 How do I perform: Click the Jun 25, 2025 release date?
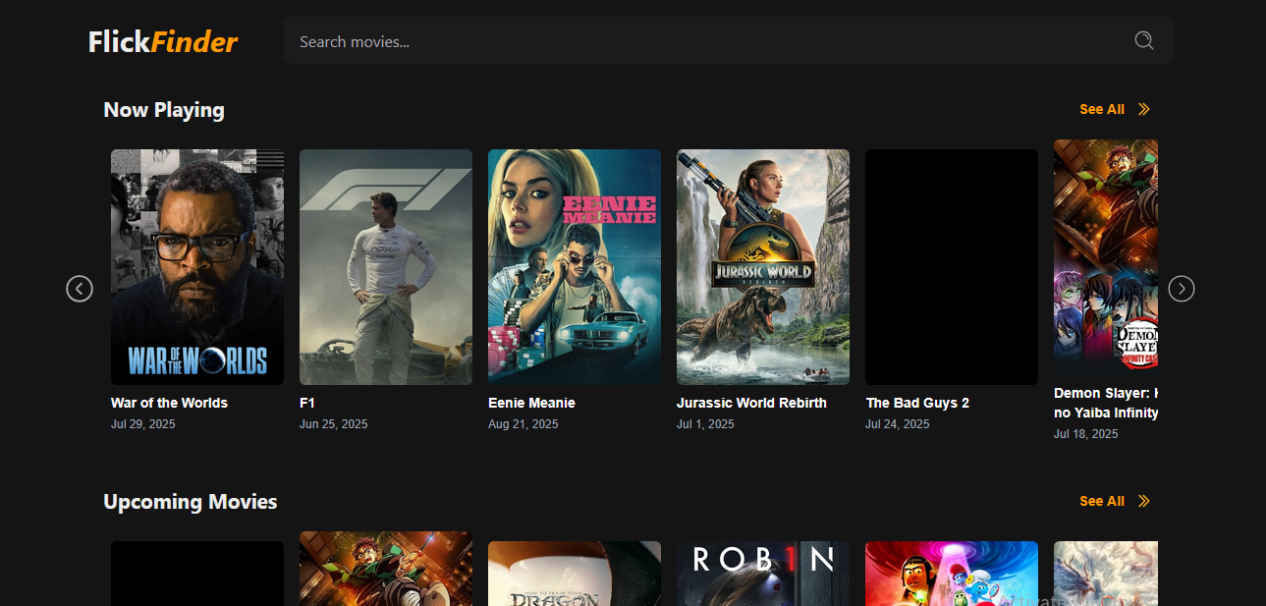tap(334, 424)
